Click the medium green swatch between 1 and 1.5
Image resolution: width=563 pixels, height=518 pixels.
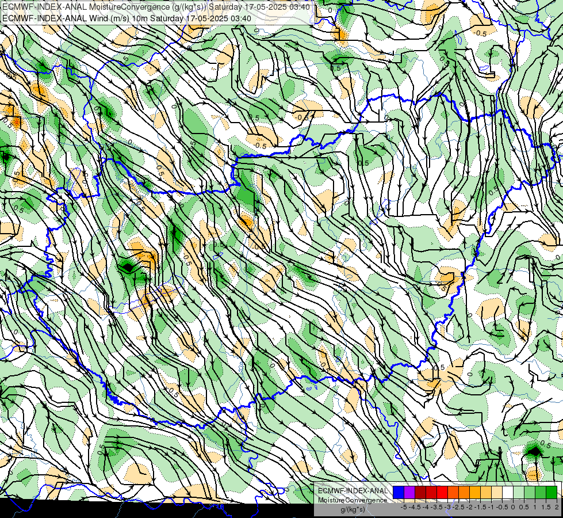click(x=541, y=493)
